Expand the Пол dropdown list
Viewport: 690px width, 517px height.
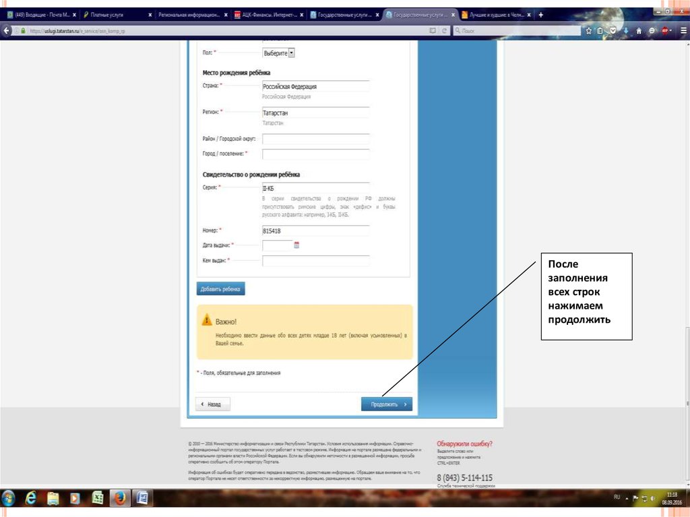point(279,53)
